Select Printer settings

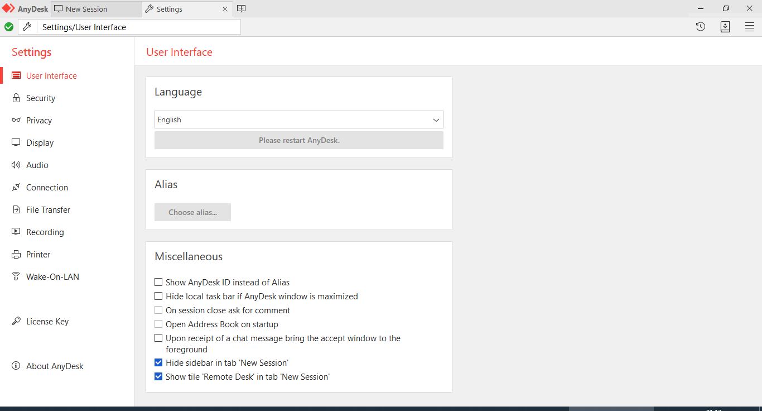coord(38,255)
